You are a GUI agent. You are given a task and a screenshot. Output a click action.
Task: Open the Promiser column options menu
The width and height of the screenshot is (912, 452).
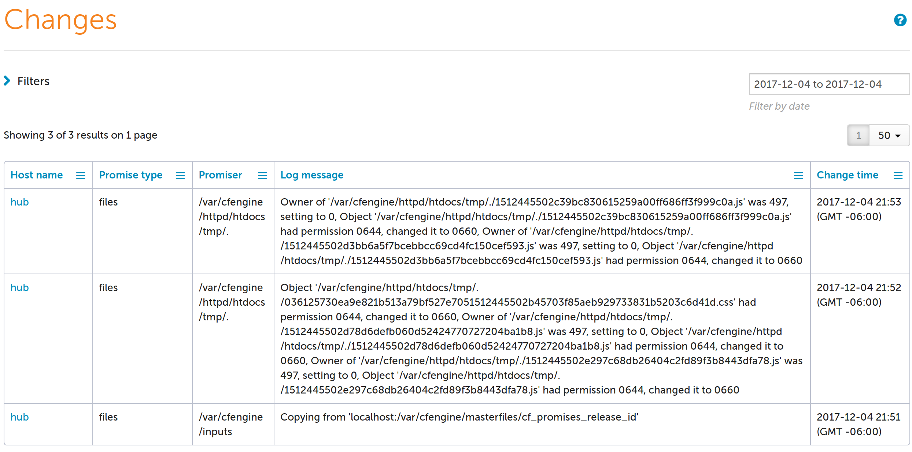(x=262, y=175)
